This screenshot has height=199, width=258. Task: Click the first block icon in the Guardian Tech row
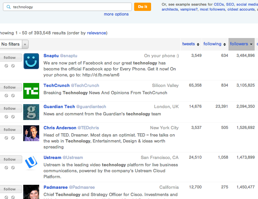(6, 117)
